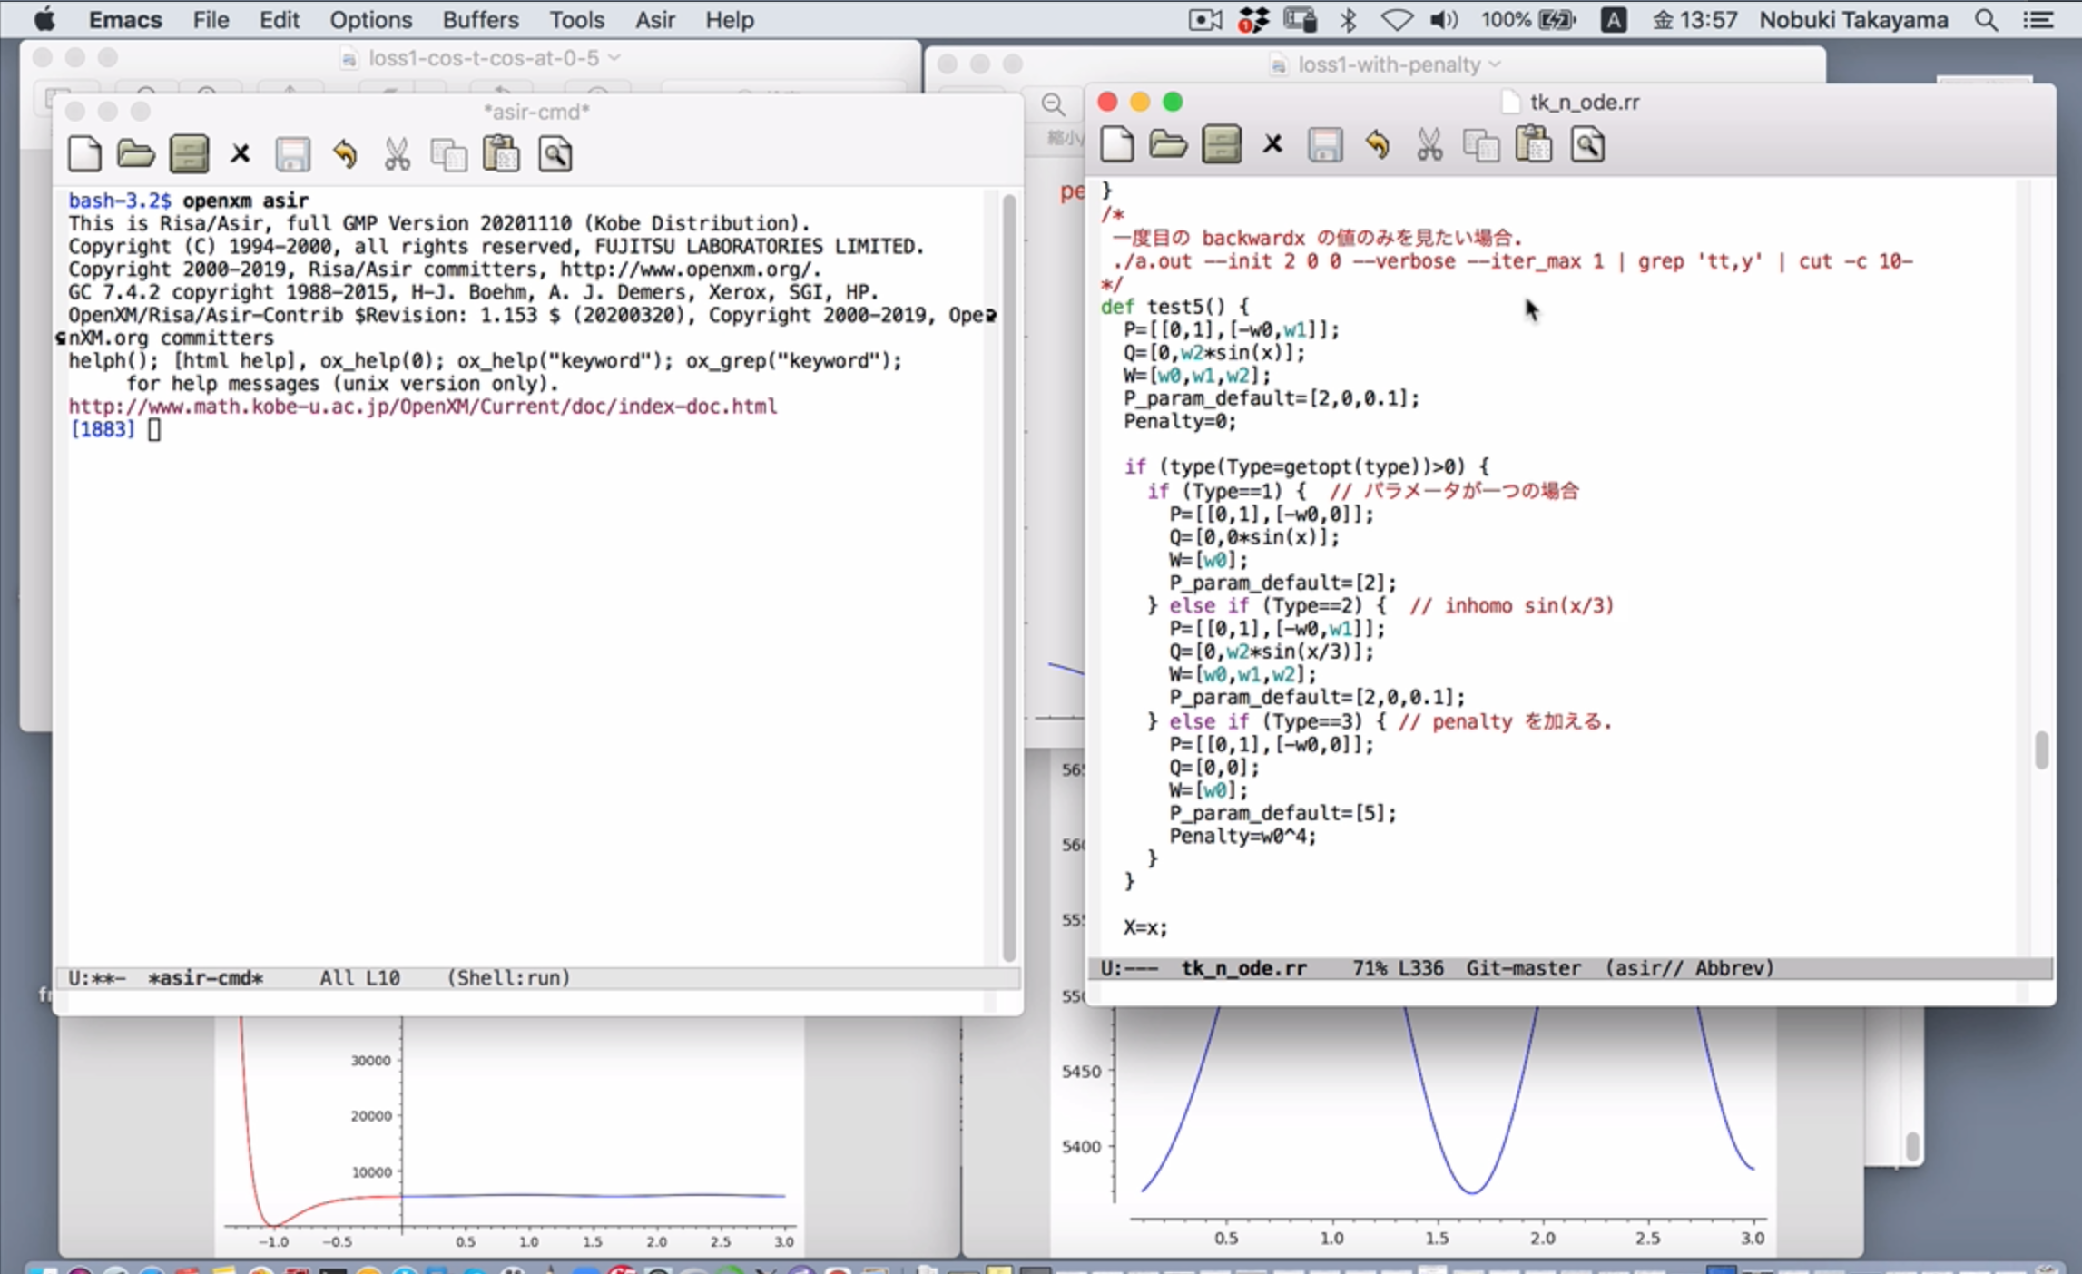Click Save floppy icon in tk_n_ode.rr toolbar
This screenshot has width=2082, height=1274.
tap(1325, 145)
